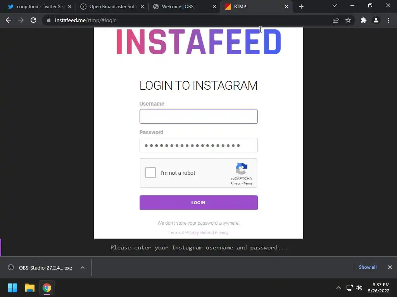Reload the instafeed.me page
Screen dimensions: 397x297
33,20
